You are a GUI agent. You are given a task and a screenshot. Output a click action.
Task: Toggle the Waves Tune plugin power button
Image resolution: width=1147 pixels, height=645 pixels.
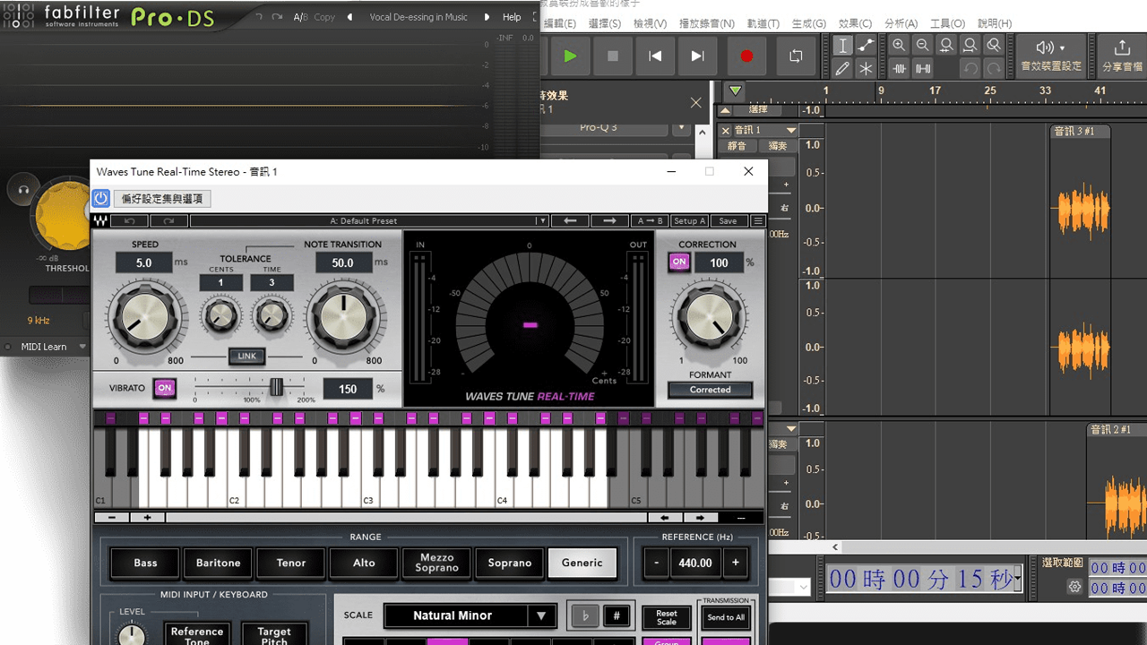(100, 198)
